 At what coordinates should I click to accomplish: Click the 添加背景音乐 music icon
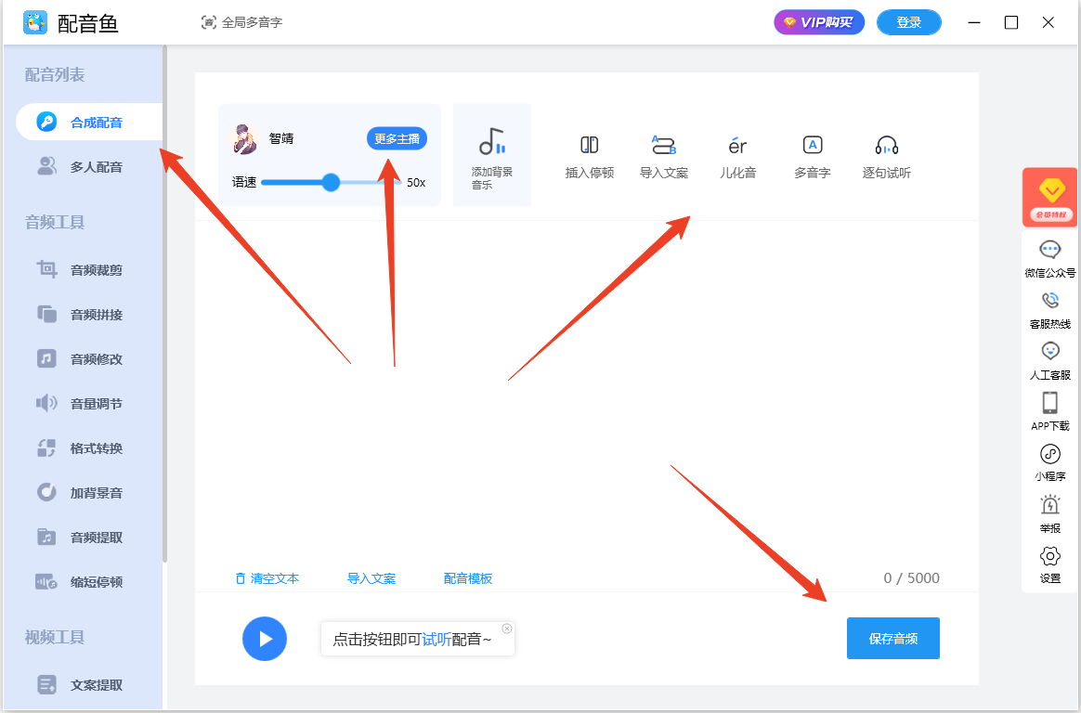(491, 141)
